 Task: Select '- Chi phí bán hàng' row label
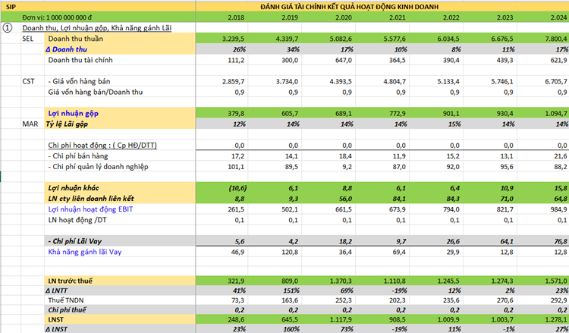pos(78,156)
